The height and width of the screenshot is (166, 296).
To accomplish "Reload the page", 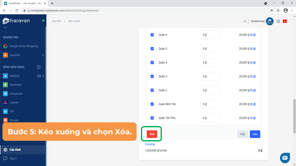I will click(17, 10).
